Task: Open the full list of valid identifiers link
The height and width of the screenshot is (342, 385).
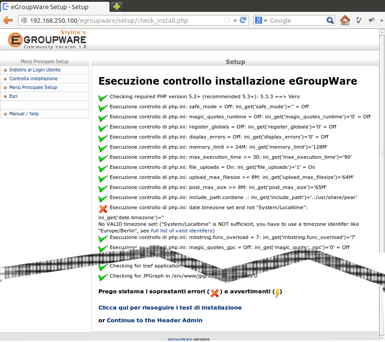Action: pos(182,231)
